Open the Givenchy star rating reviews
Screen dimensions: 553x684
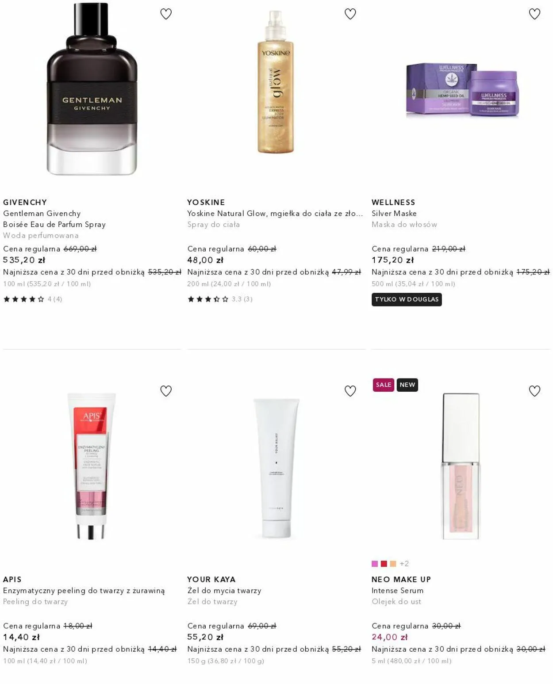pyautogui.click(x=33, y=299)
